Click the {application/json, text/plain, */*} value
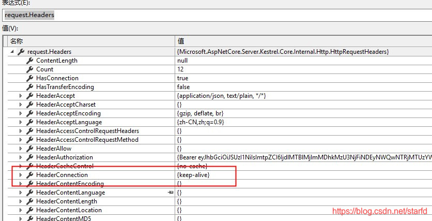Viewport: 432px width, 221px height. (x=222, y=96)
